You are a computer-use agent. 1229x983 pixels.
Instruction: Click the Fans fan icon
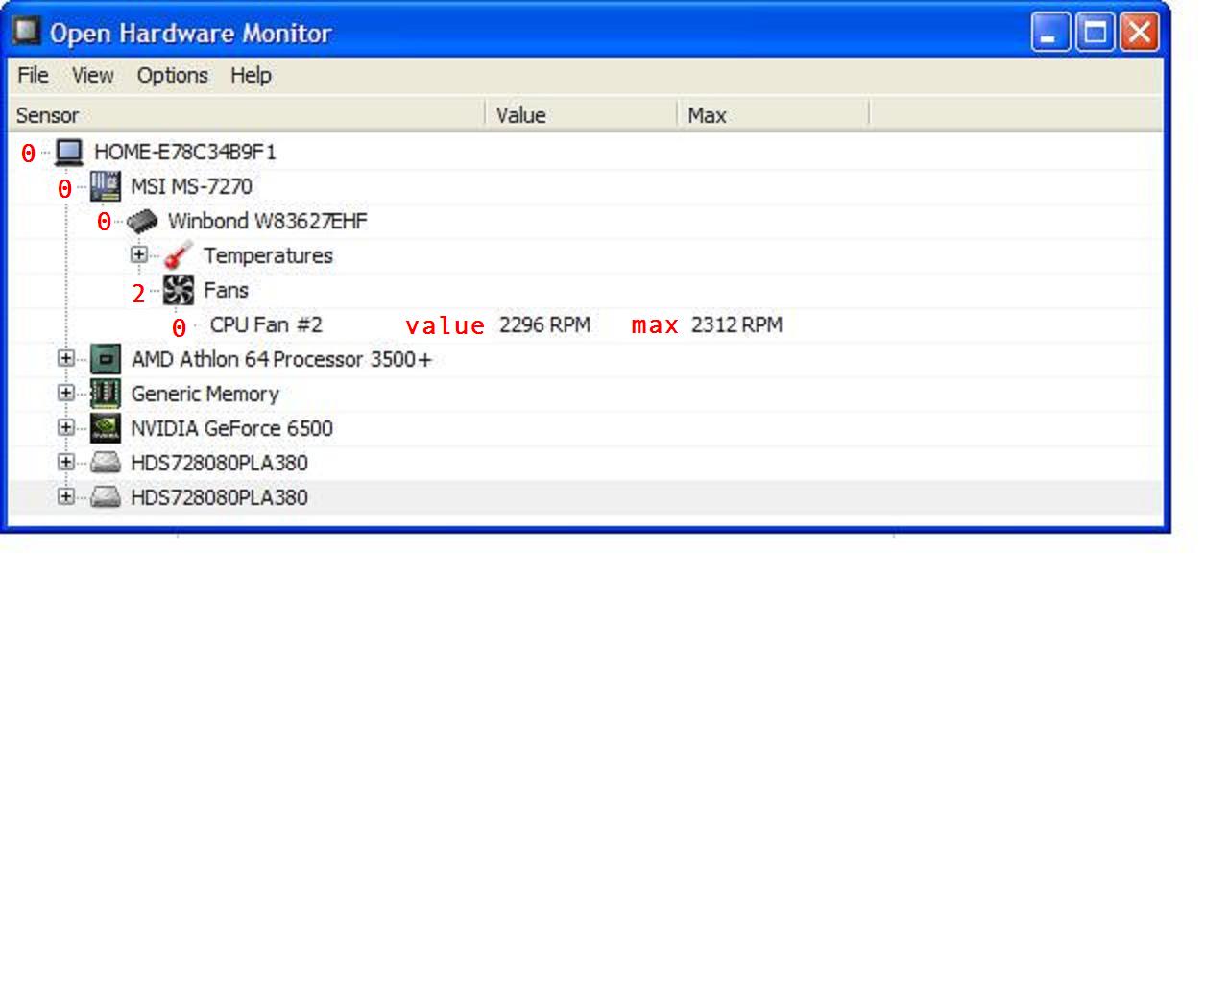click(179, 290)
